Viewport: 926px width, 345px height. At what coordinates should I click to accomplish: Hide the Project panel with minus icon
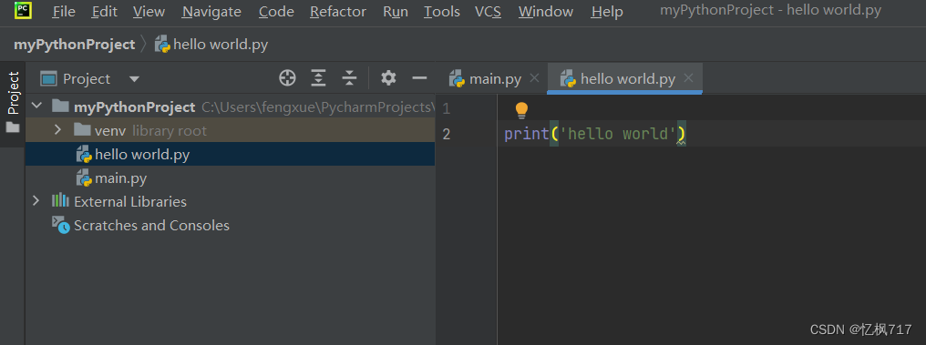coord(419,78)
